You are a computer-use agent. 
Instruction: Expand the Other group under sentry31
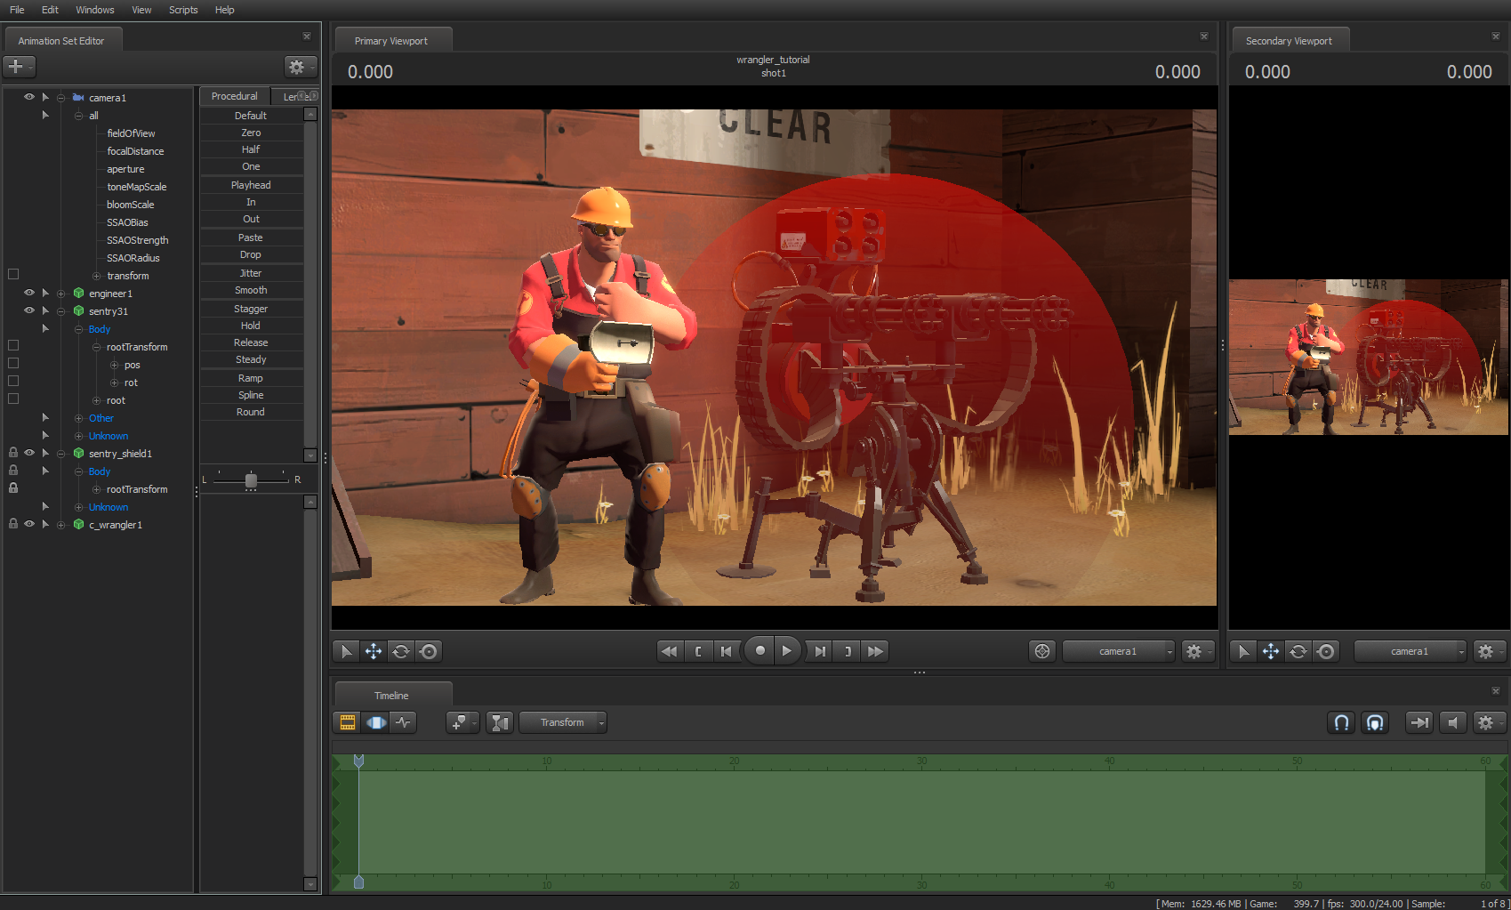[x=78, y=417]
